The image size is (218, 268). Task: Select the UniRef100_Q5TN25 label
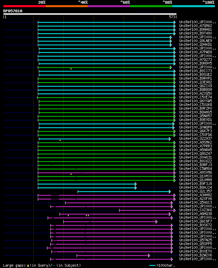(x=196, y=240)
